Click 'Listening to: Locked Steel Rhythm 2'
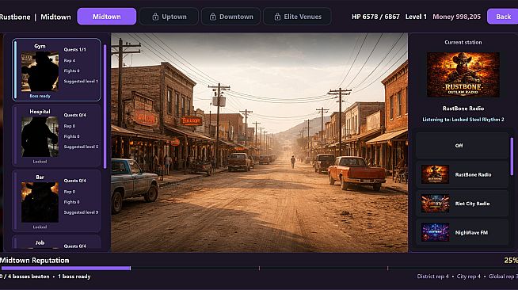The image size is (518, 290). pos(463,120)
